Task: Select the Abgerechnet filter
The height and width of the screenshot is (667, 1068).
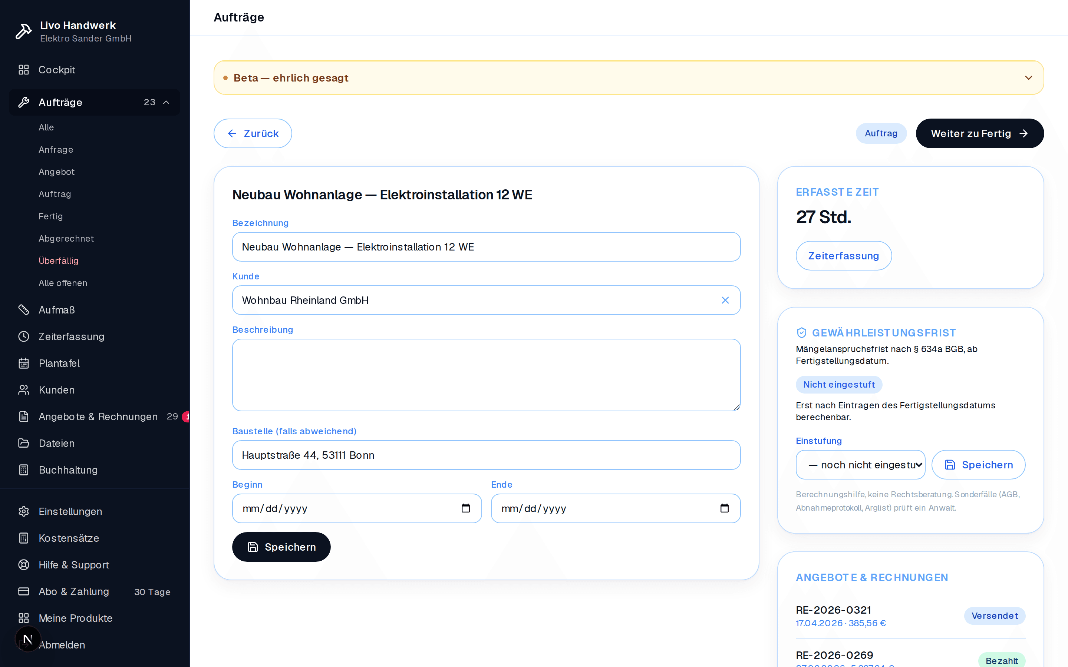Action: click(x=66, y=239)
